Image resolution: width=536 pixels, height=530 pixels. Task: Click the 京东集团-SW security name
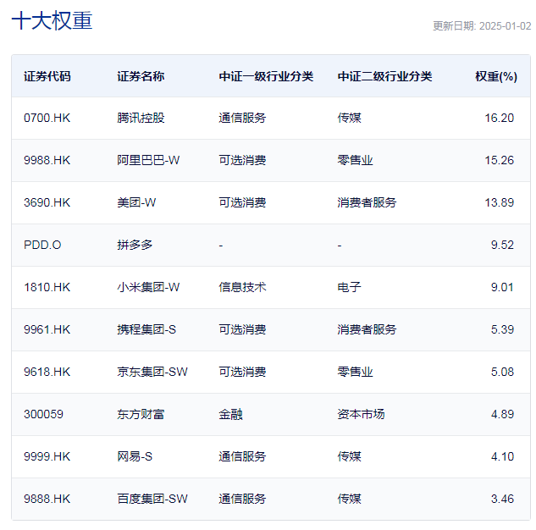(x=150, y=372)
